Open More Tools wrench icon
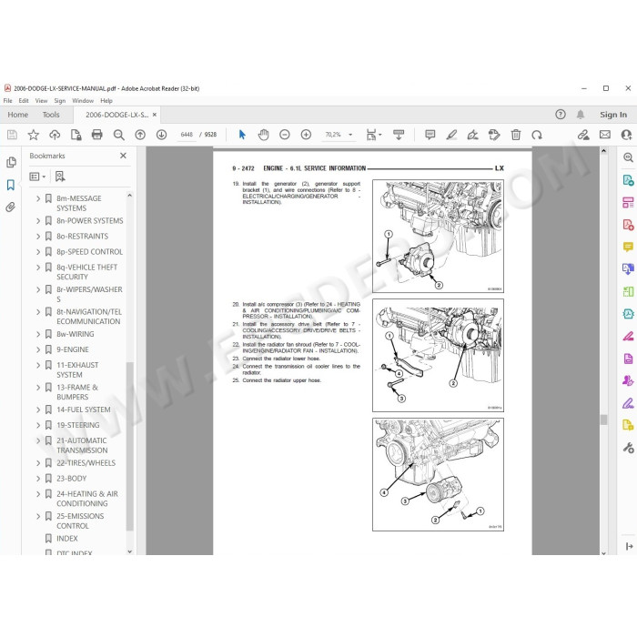 [628, 448]
